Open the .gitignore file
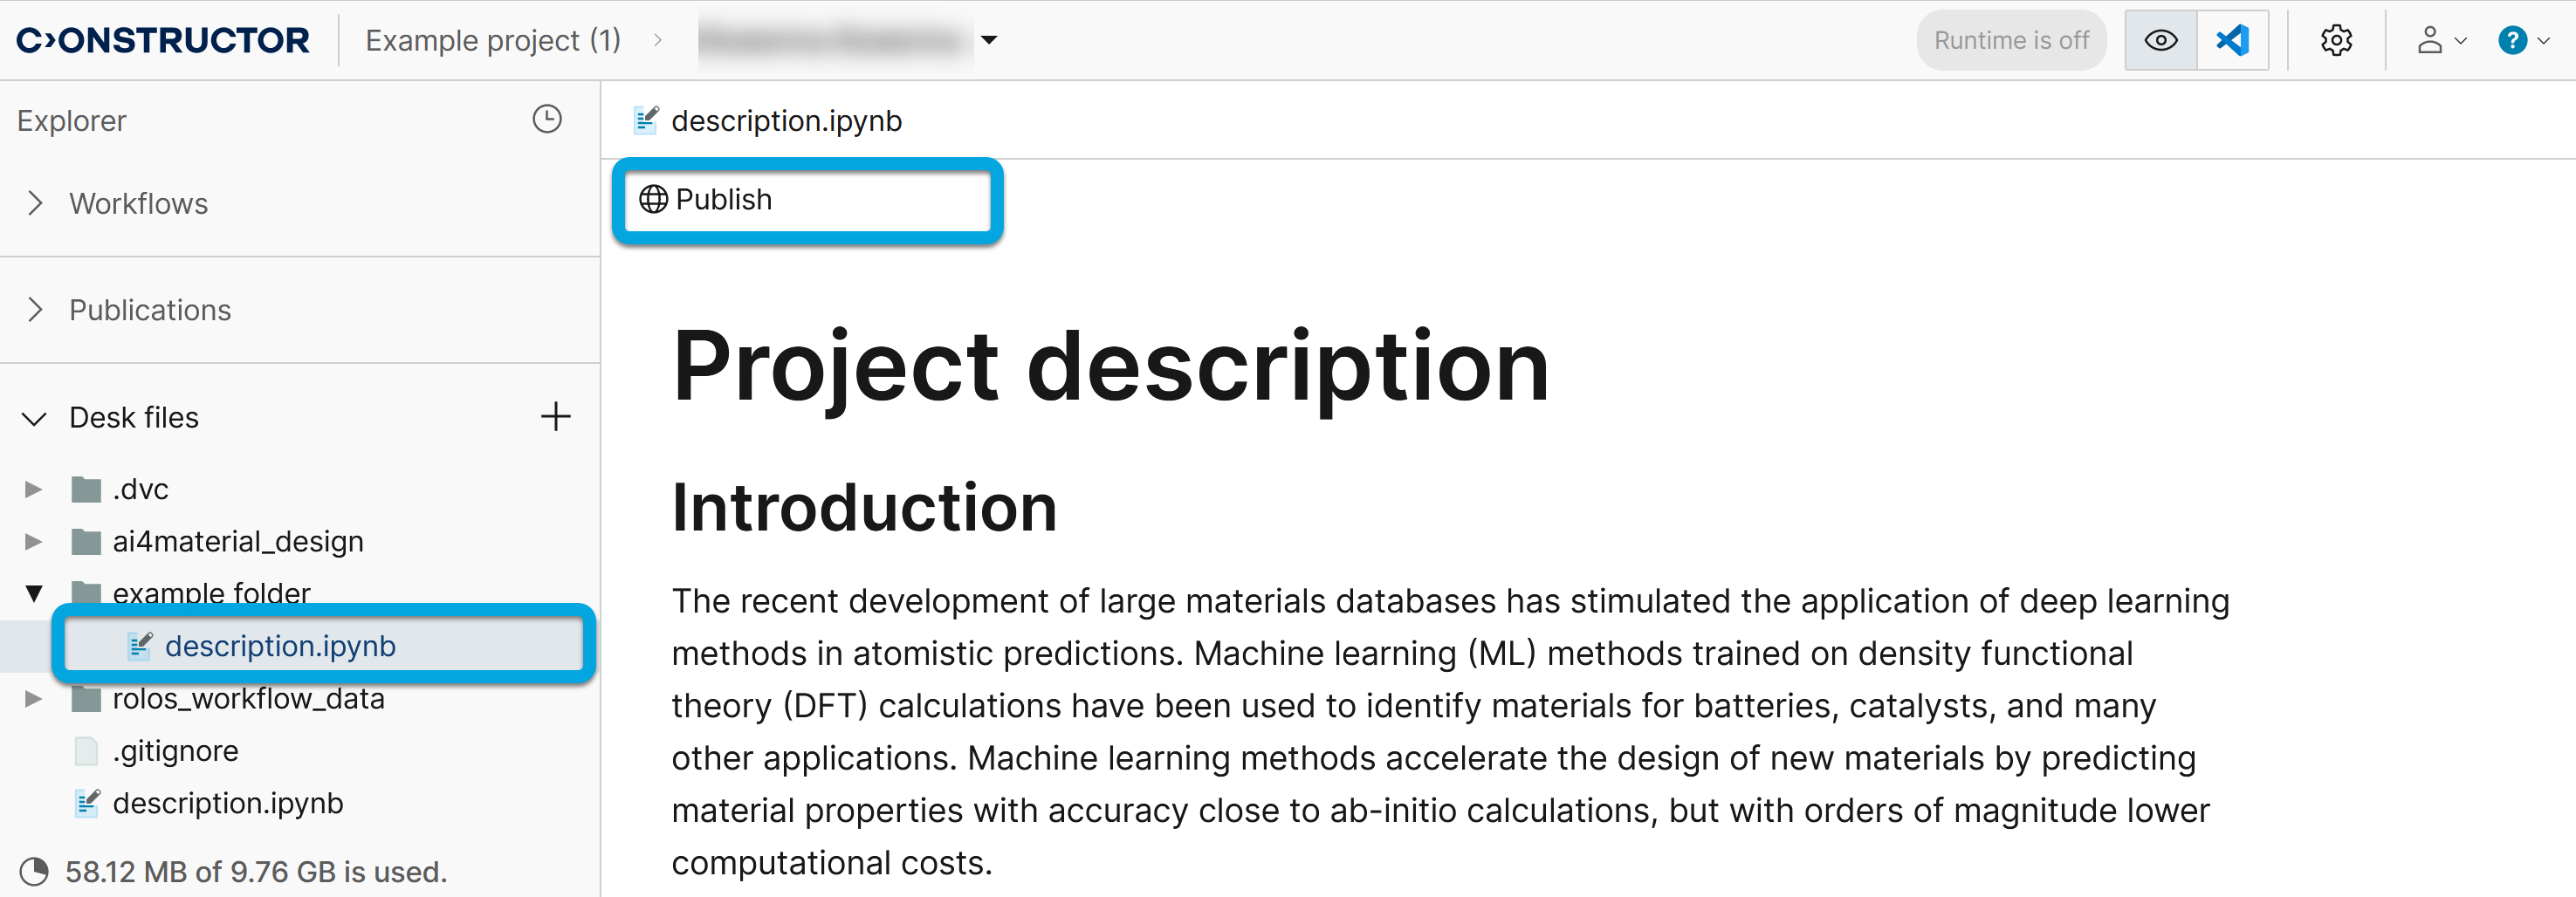This screenshot has height=897, width=2576. pos(175,751)
